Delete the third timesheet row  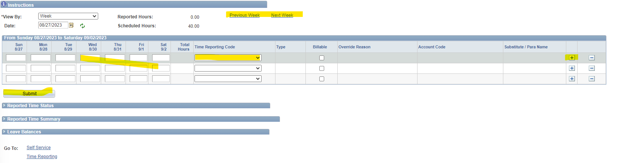click(592, 79)
